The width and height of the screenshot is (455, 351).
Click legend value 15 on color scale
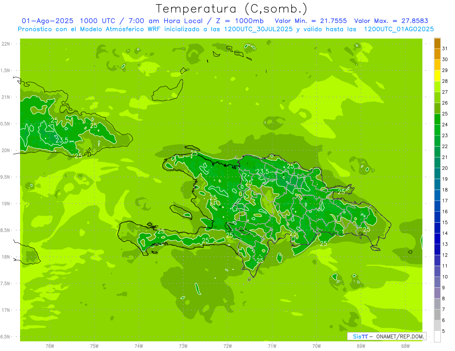(445, 223)
